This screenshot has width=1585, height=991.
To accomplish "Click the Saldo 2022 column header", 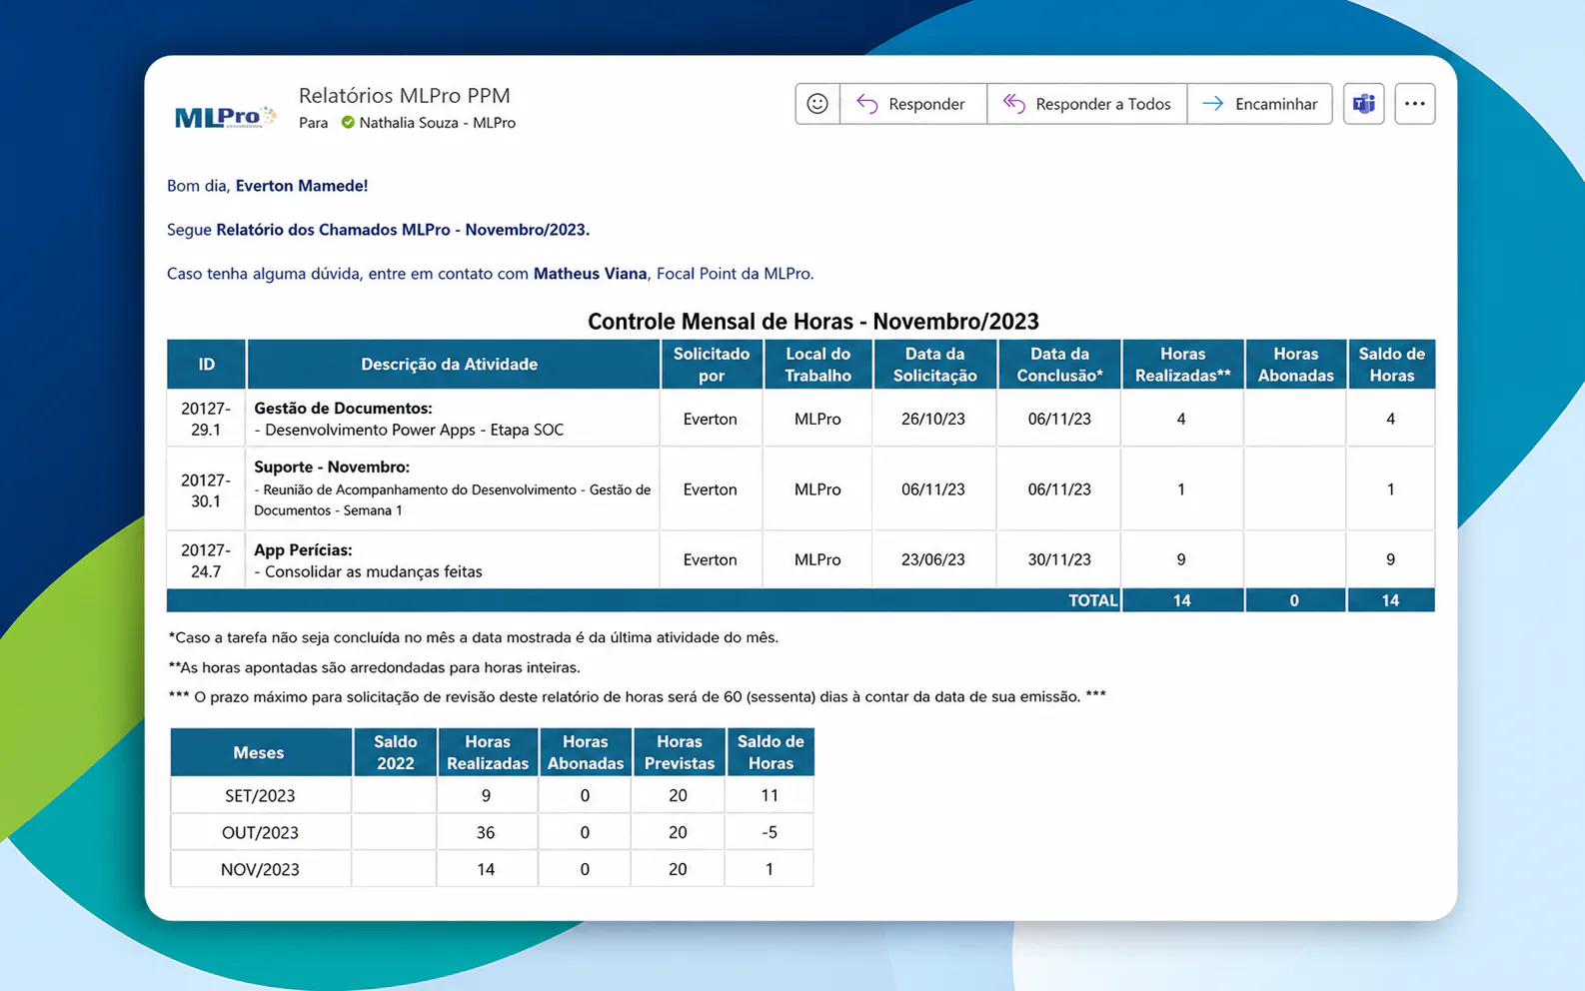I will pos(396,752).
